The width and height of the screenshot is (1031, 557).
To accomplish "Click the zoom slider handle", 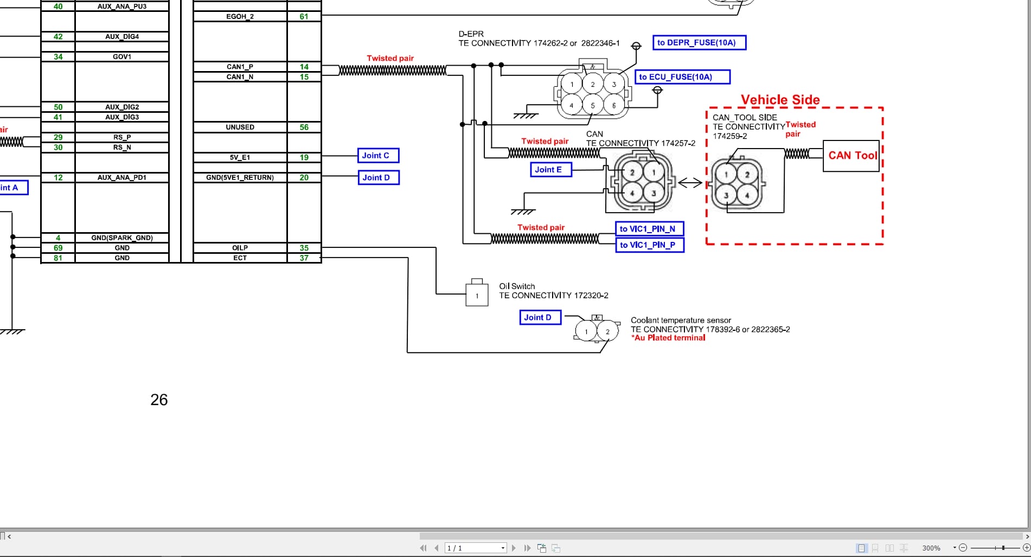I will tap(1003, 548).
